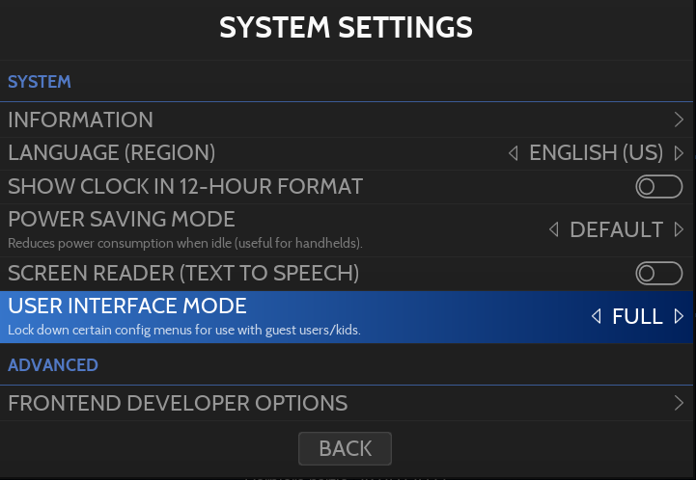
Task: Click left arrow beside English (US) language
Action: (x=514, y=153)
